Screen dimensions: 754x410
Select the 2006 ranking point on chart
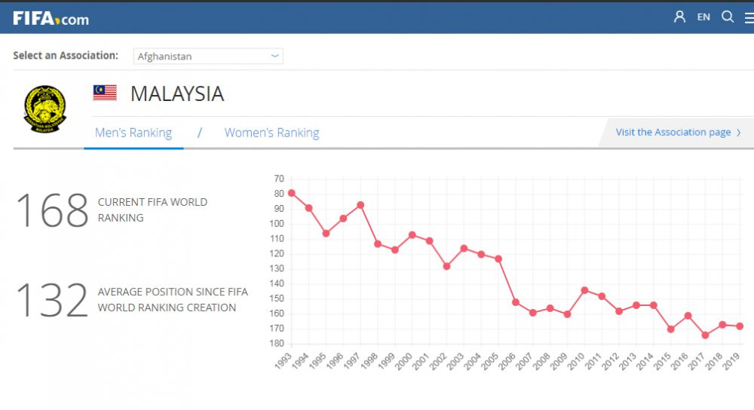click(516, 302)
